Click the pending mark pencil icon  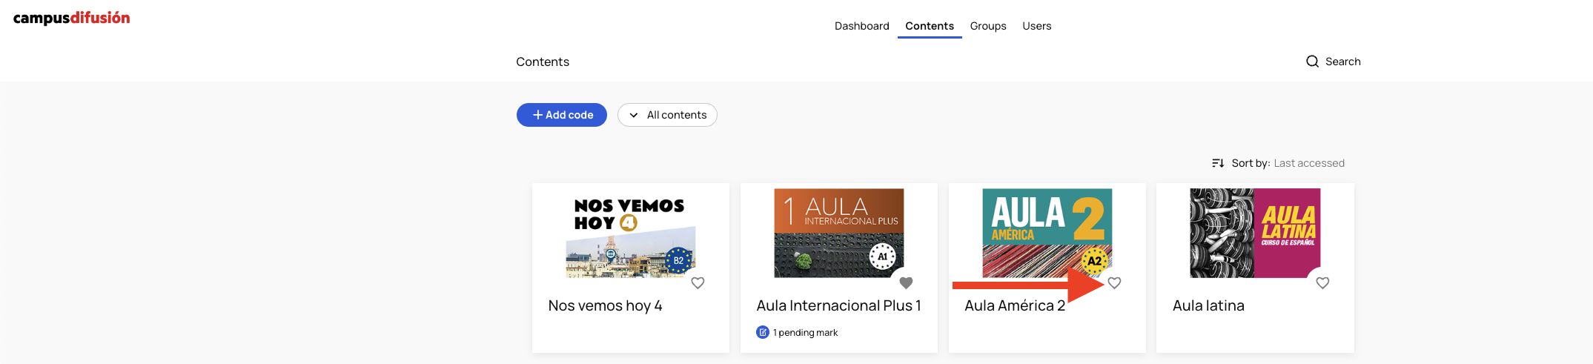[763, 332]
